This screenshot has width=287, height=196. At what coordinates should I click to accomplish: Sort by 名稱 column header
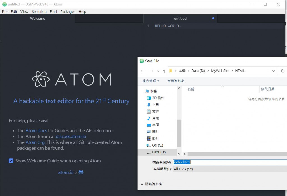pyautogui.click(x=191, y=89)
